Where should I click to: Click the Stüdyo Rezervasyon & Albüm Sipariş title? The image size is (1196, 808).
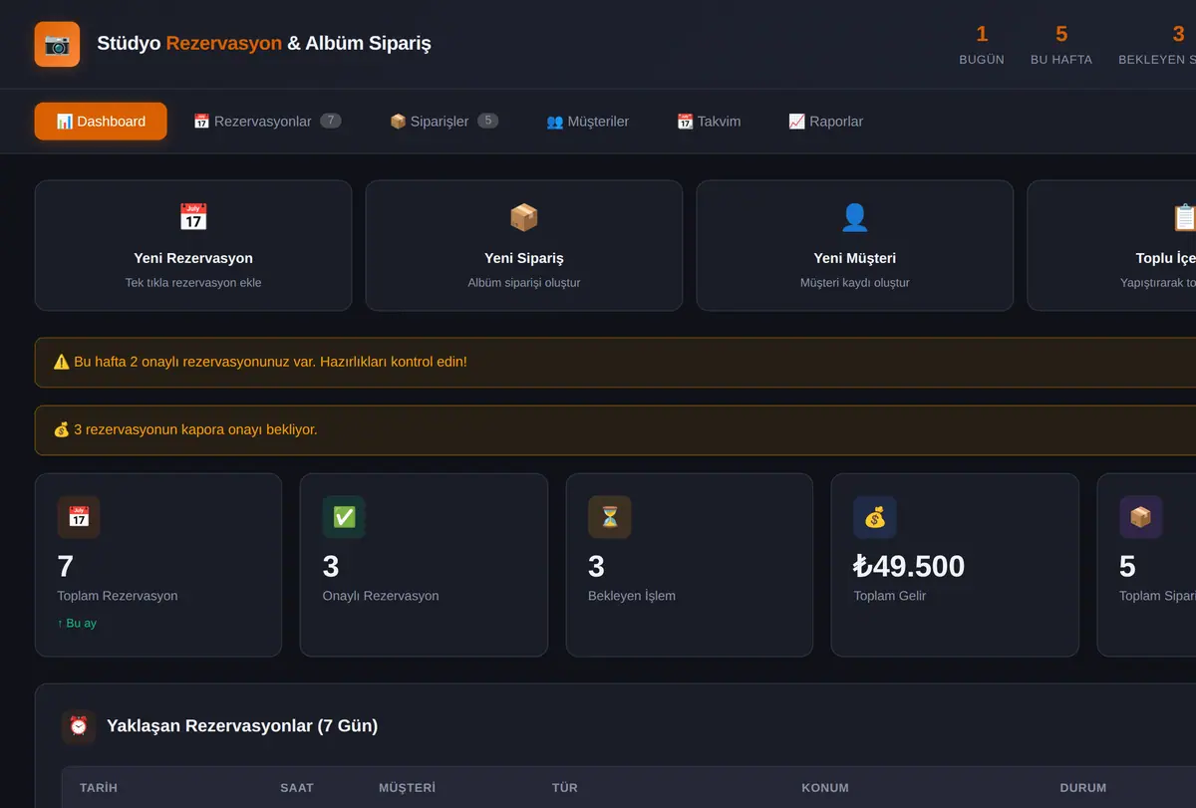(x=264, y=44)
